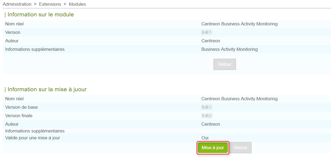Select the 'Version finale' label
Screen dimensions: 331x159
pos(19,116)
